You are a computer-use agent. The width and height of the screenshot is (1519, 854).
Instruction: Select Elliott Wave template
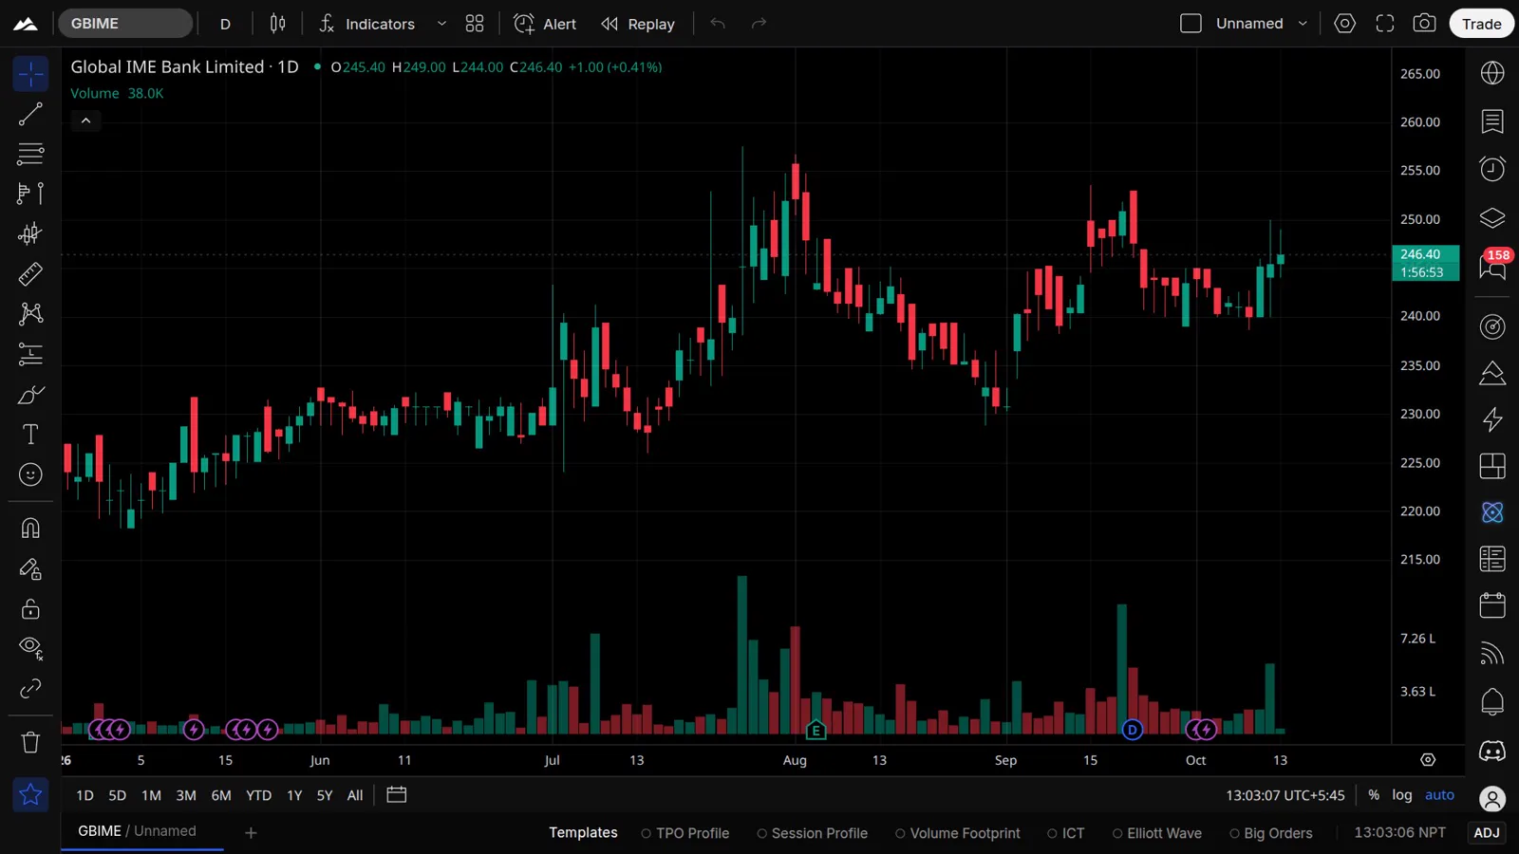(1156, 833)
